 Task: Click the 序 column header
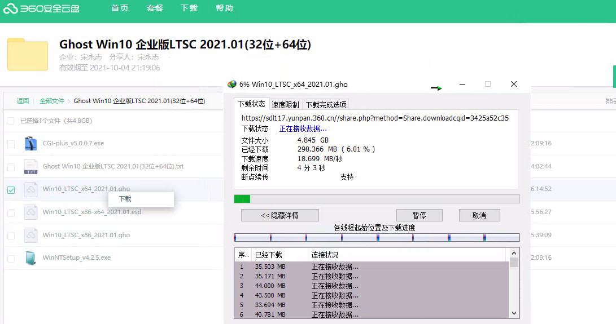coord(243,255)
